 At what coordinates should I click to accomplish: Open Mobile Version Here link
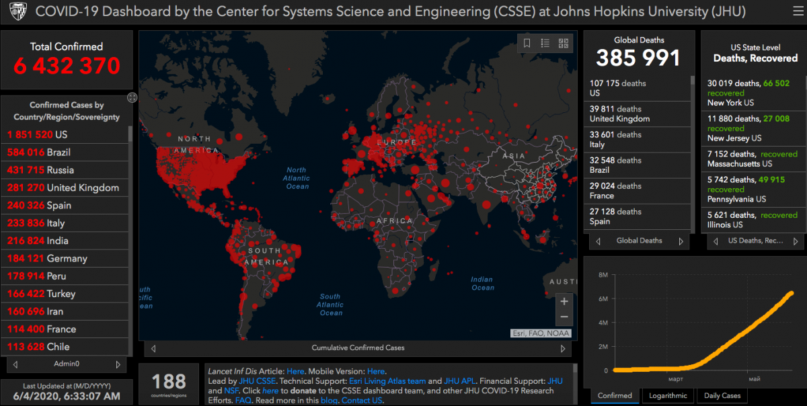point(376,371)
